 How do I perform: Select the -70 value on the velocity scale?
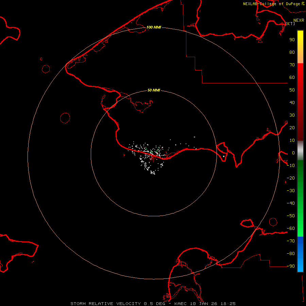(x=291, y=241)
